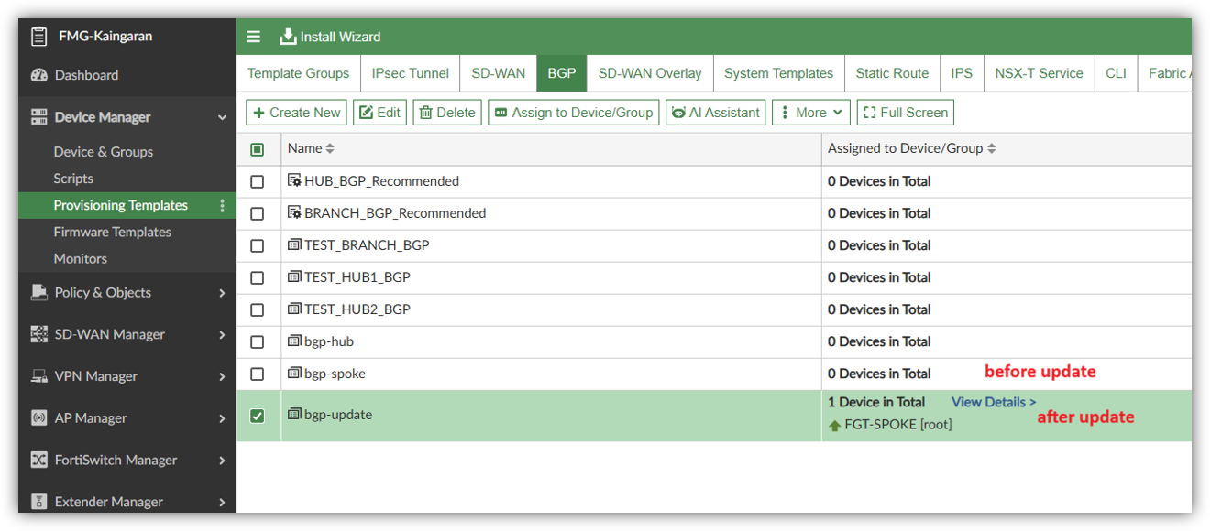This screenshot has width=1210, height=531.
Task: Click the bgp-hub template icon
Action: click(294, 341)
